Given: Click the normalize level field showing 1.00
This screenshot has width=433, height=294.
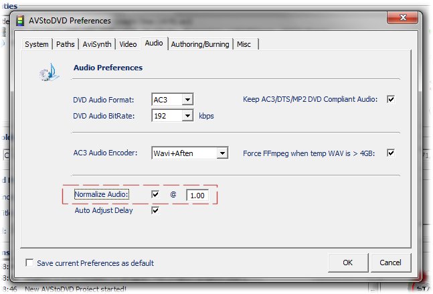Looking at the screenshot, I should pyautogui.click(x=197, y=196).
